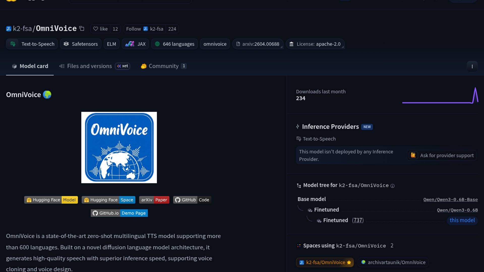The height and width of the screenshot is (272, 484).
Task: Select the ELM tag
Action: (111, 44)
